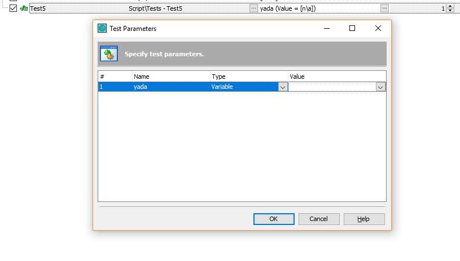
Task: Select row number 1 cell
Action: (x=115, y=87)
